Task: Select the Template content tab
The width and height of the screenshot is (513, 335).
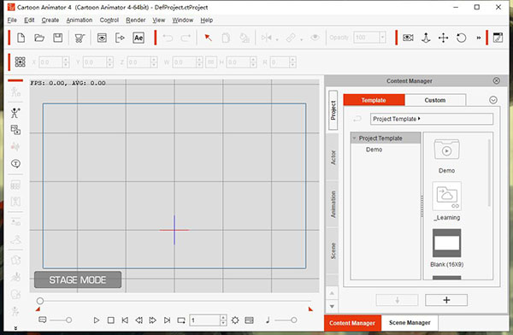Action: 374,100
